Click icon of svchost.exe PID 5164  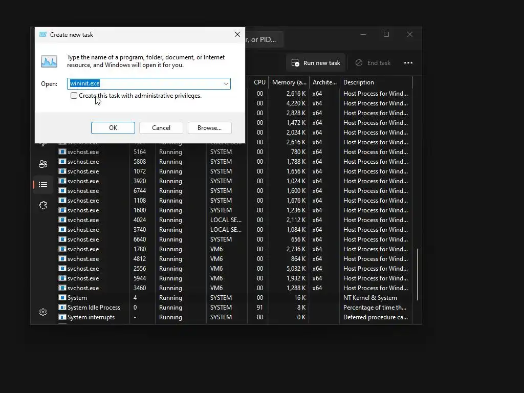pyautogui.click(x=62, y=151)
